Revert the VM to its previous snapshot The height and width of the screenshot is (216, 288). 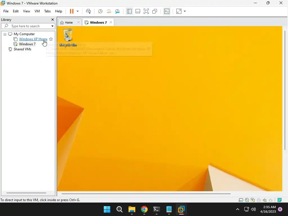[109, 11]
